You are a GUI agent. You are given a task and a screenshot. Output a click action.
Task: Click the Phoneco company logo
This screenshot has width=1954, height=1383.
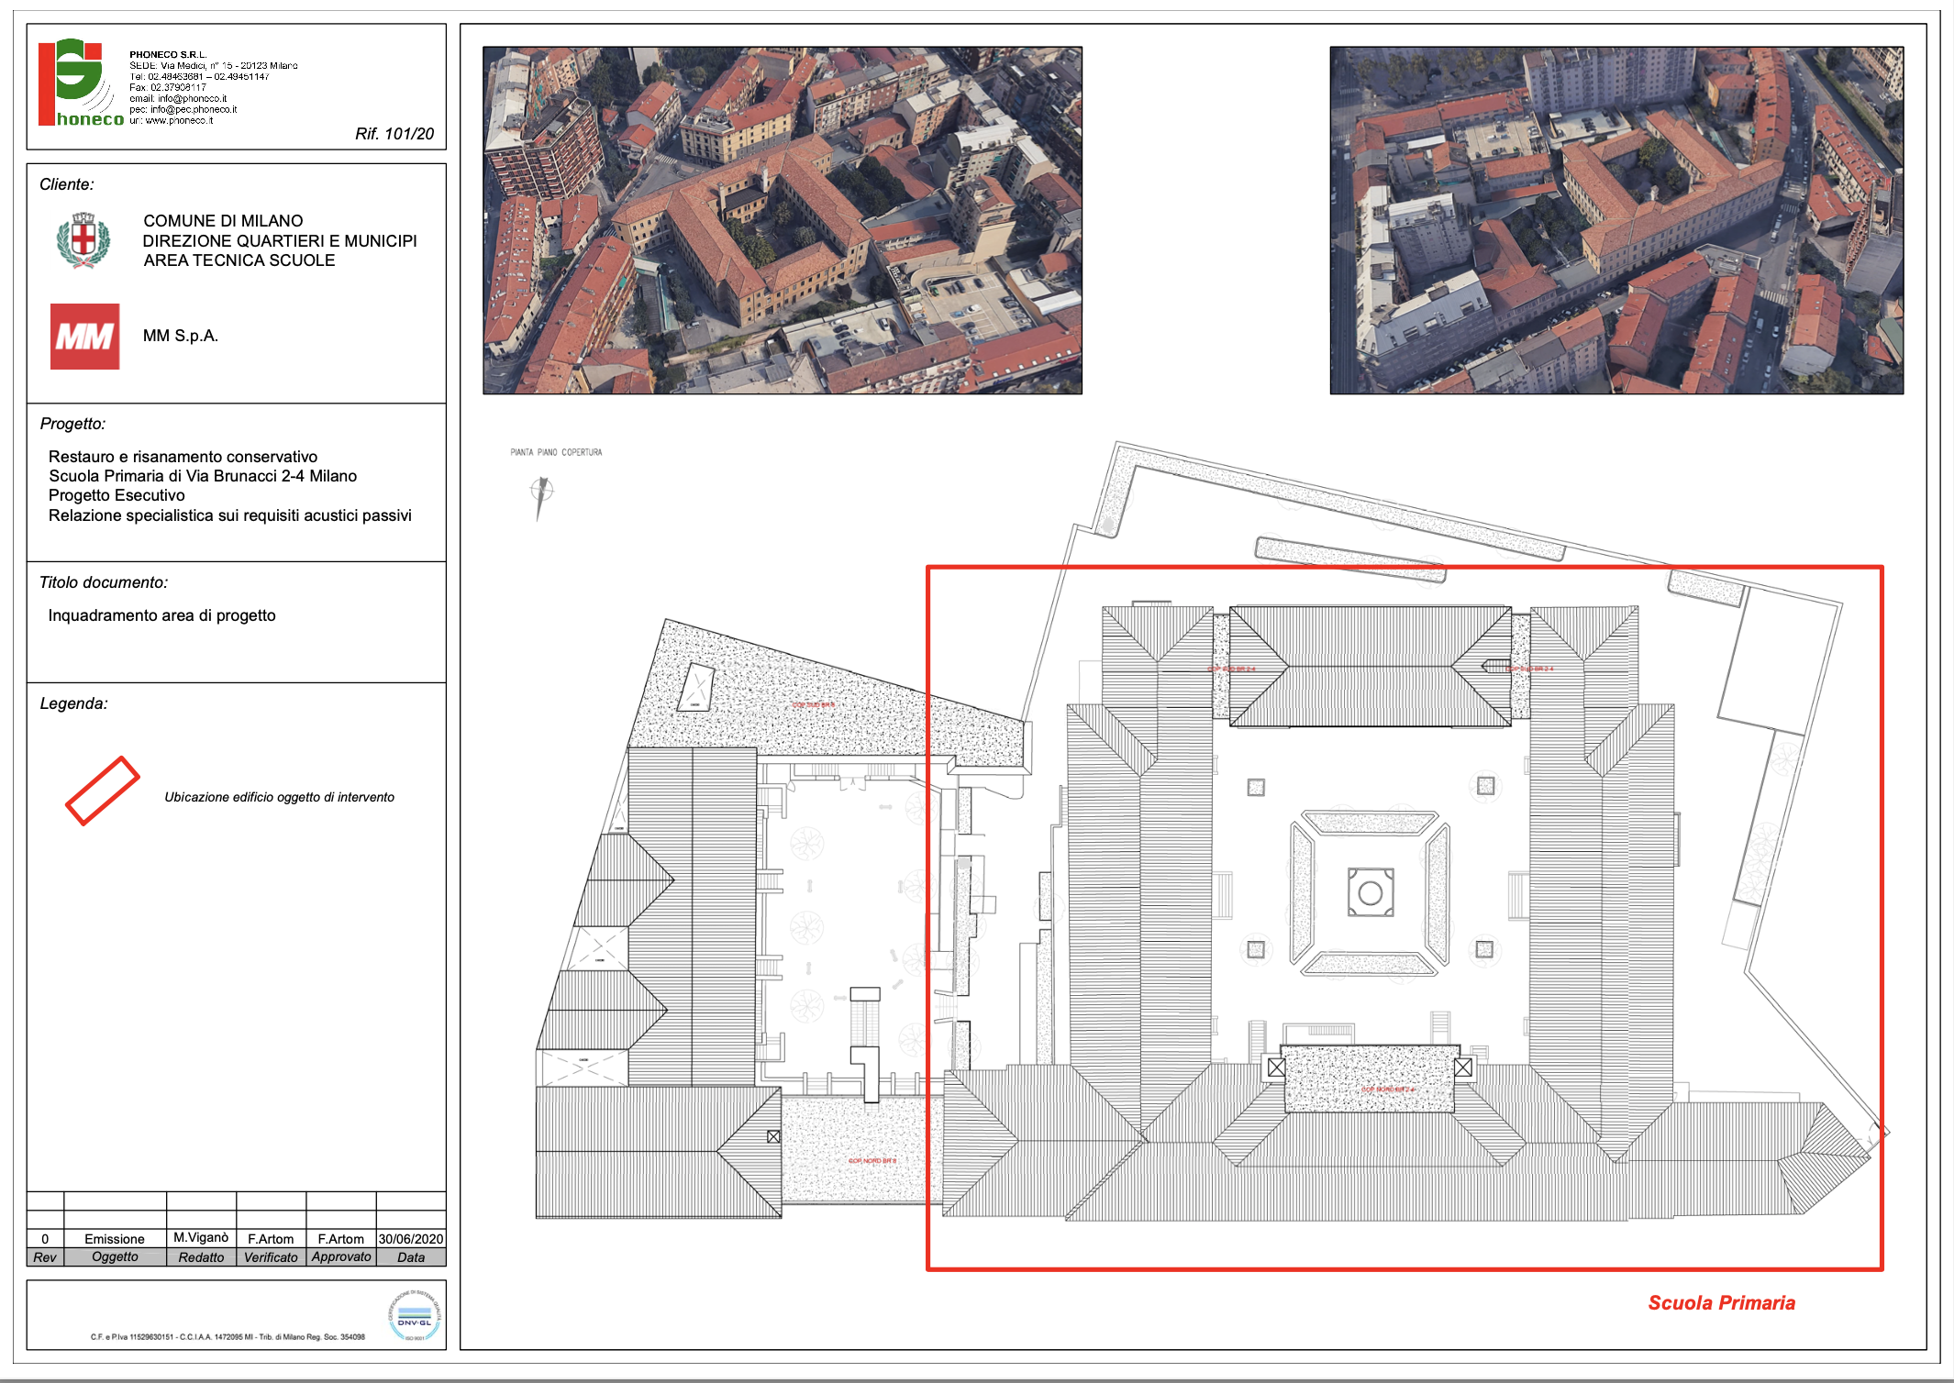coord(81,83)
